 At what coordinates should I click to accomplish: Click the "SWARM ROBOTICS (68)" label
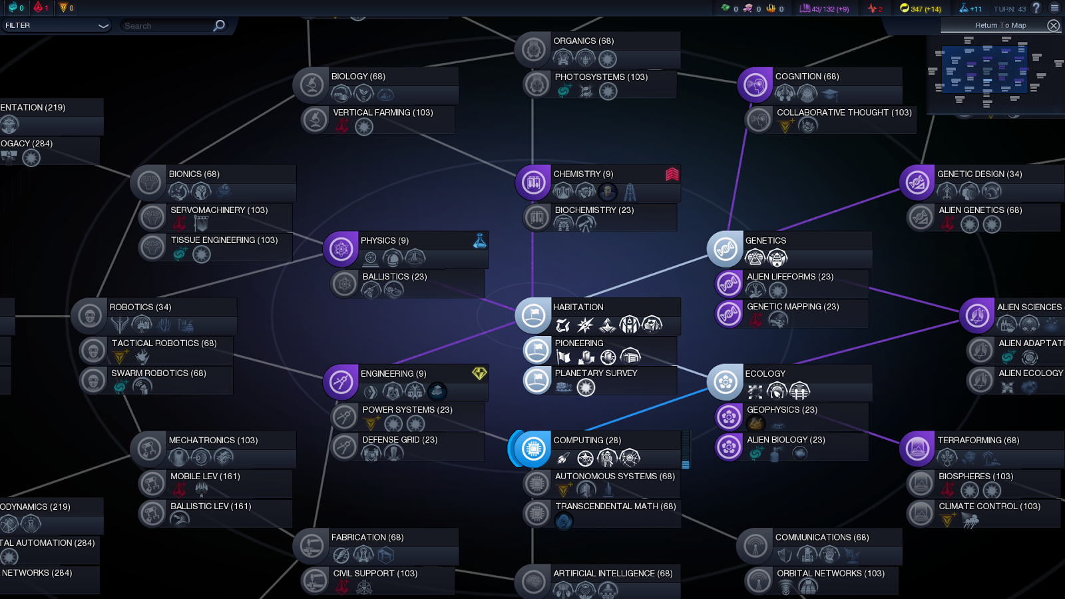coord(158,373)
